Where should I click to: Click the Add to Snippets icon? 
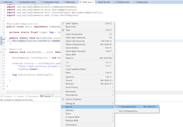(63, 99)
